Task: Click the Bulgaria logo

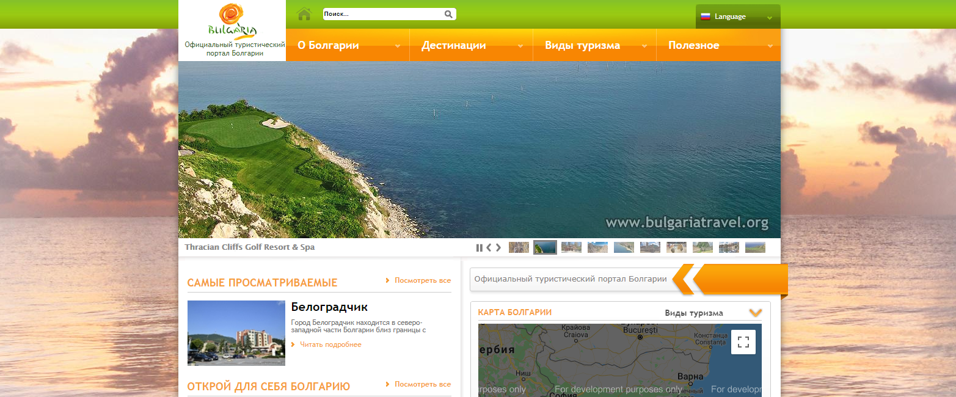Action: point(232,22)
